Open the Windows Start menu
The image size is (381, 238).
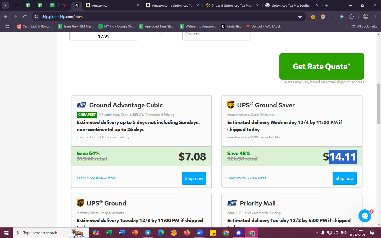[x=6, y=233]
